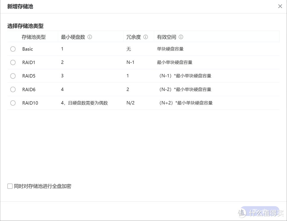Click the 冗余度 info icon

[145, 37]
